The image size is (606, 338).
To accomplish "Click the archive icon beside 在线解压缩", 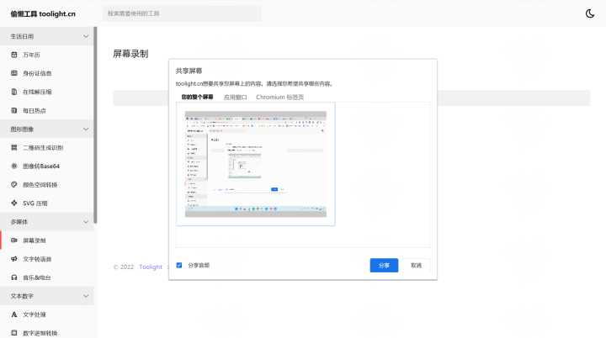I will click(14, 92).
